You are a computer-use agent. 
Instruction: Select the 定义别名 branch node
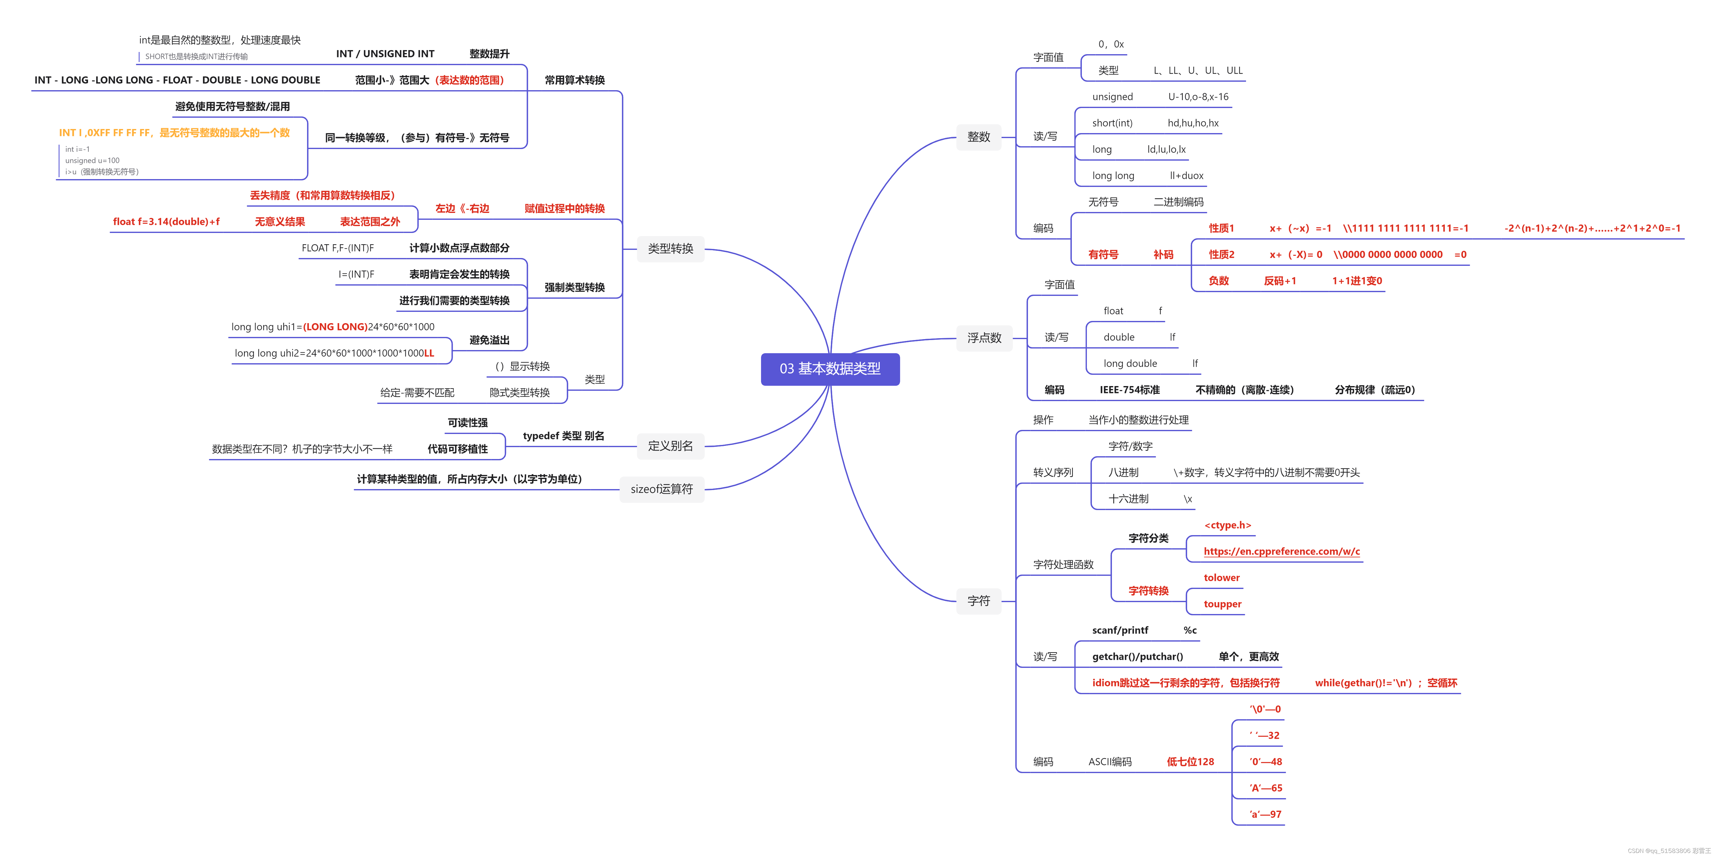[670, 446]
